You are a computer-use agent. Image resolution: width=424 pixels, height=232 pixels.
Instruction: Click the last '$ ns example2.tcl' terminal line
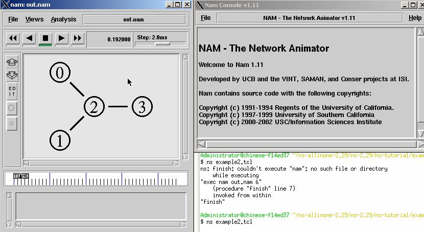click(226, 222)
